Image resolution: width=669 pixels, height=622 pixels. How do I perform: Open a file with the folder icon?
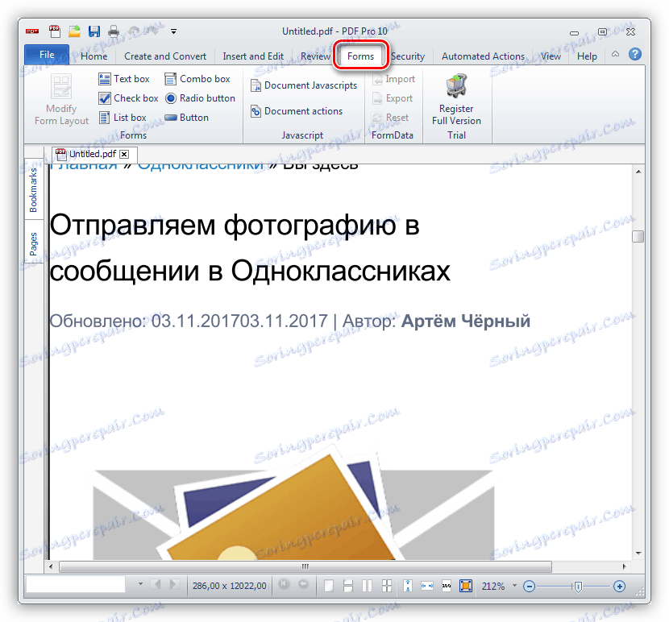(x=75, y=31)
